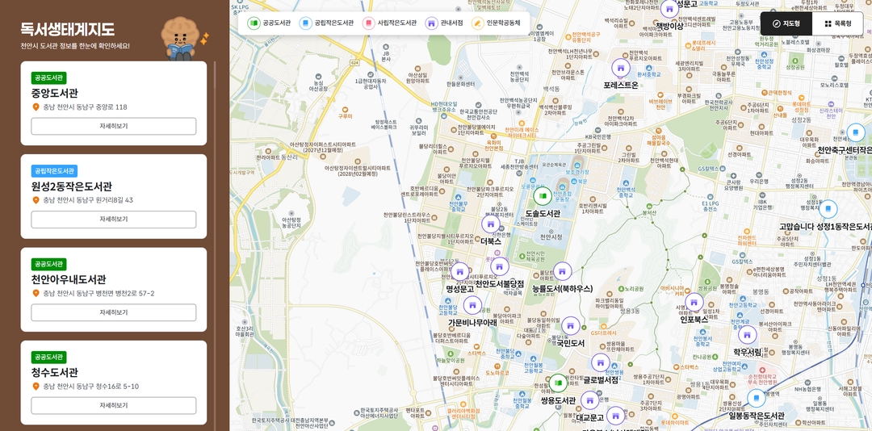Select the 지도형 map view tab
The width and height of the screenshot is (872, 431).
(x=786, y=24)
